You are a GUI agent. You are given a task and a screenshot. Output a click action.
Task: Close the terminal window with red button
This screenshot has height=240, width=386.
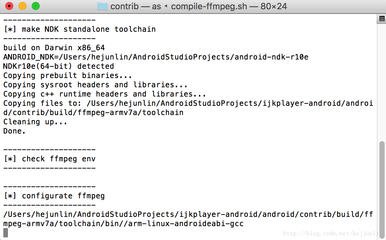tap(9, 6)
